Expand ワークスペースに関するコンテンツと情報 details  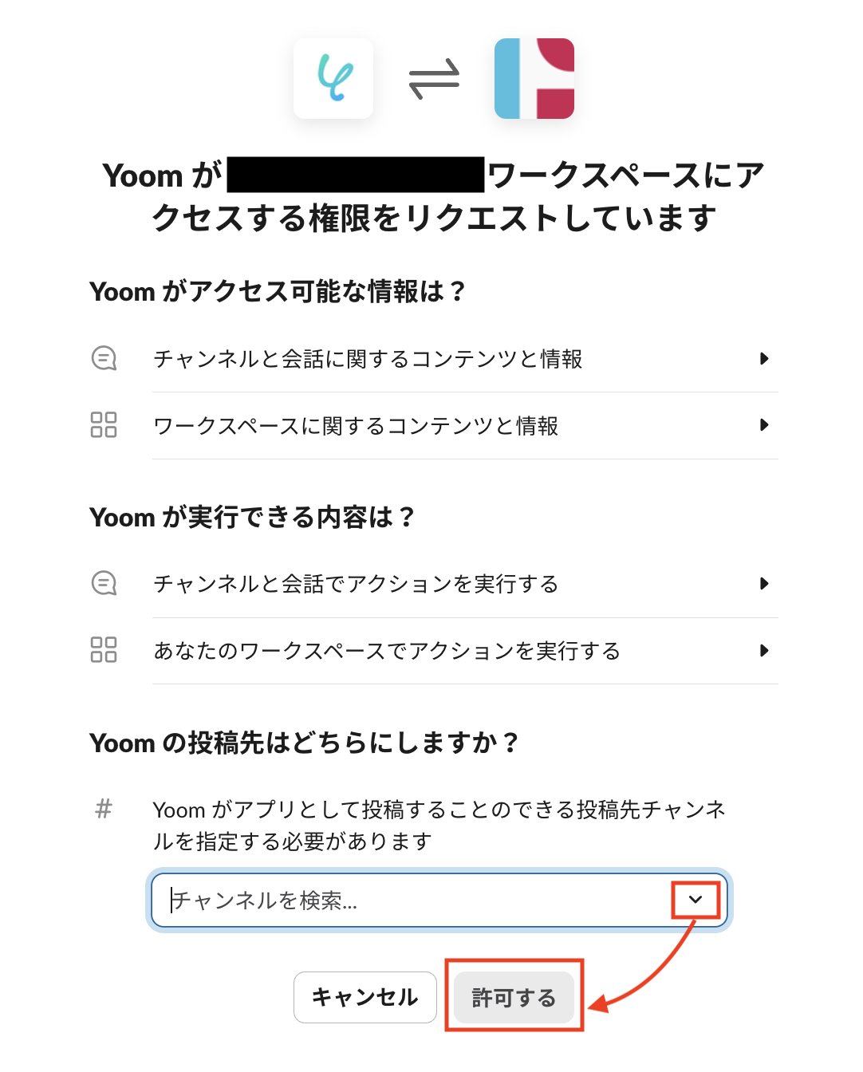pyautogui.click(x=766, y=426)
